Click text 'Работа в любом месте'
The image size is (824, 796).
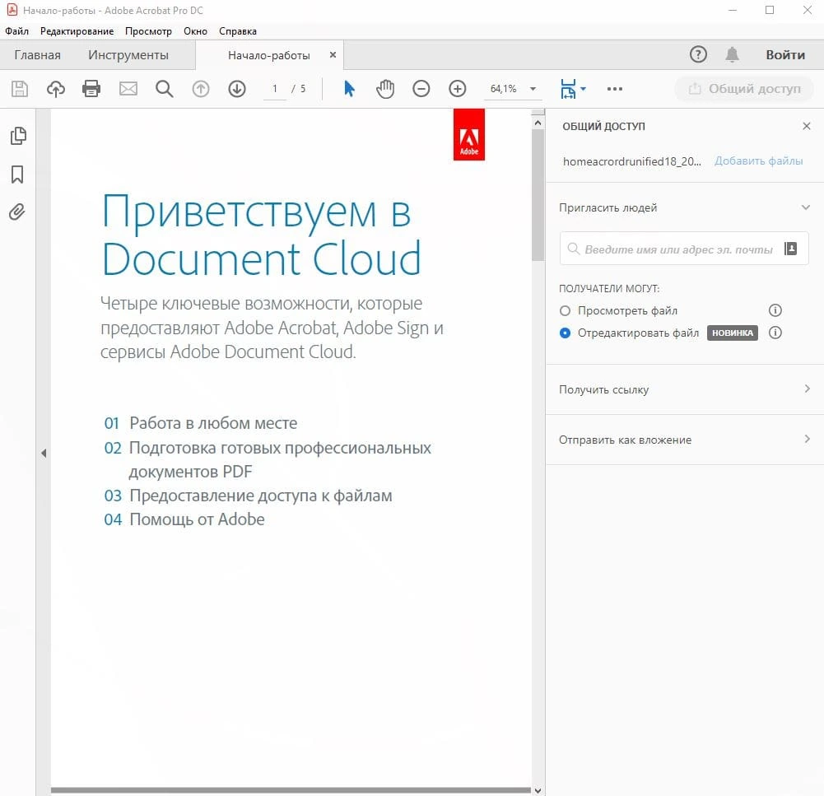click(213, 423)
